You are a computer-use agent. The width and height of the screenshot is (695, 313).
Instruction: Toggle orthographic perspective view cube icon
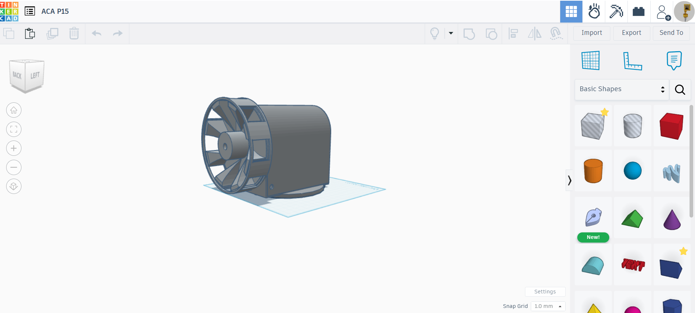[14, 186]
